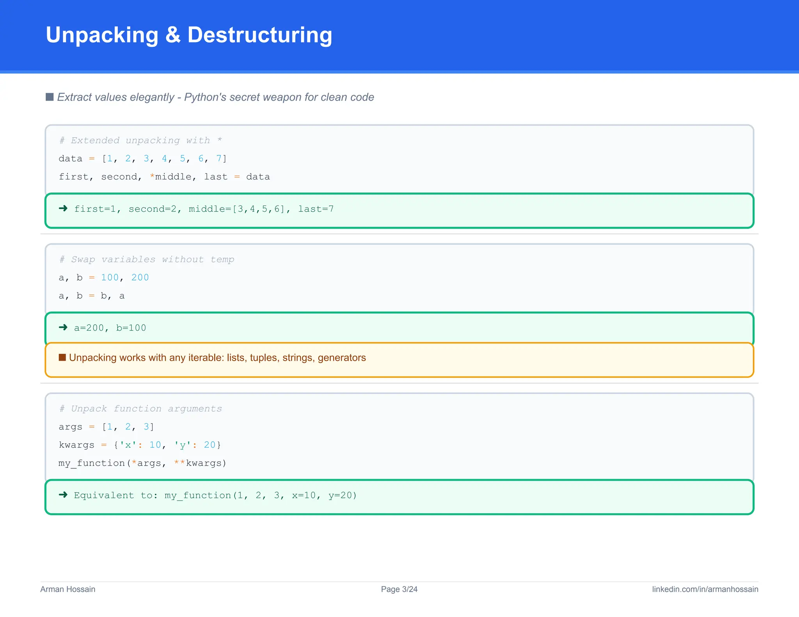Click the Unpacking works with any iterable tip
The height and width of the screenshot is (617, 799).
[217, 358]
